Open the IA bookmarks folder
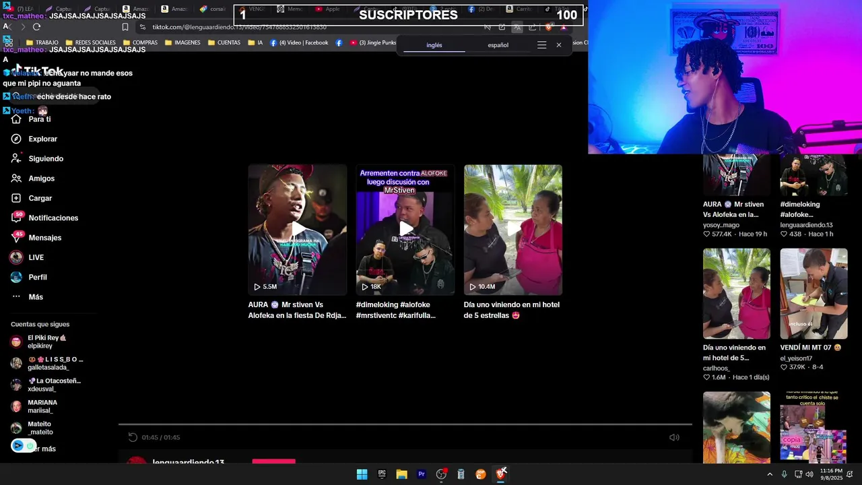Image resolution: width=862 pixels, height=485 pixels. pos(255,42)
